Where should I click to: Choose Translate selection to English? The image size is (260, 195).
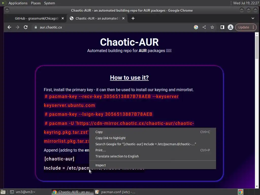pos(153,156)
